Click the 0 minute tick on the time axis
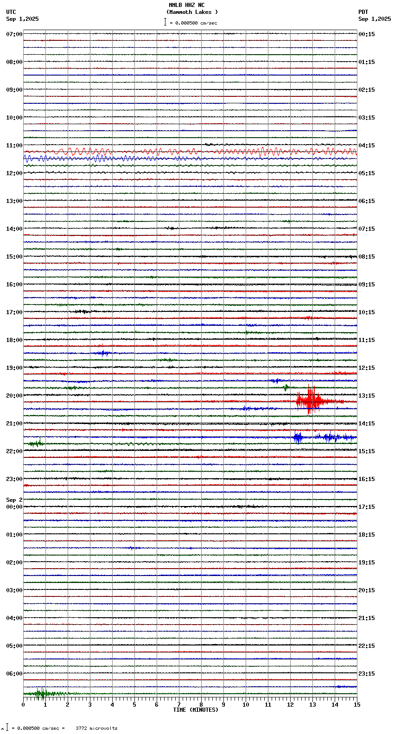 [23, 705]
